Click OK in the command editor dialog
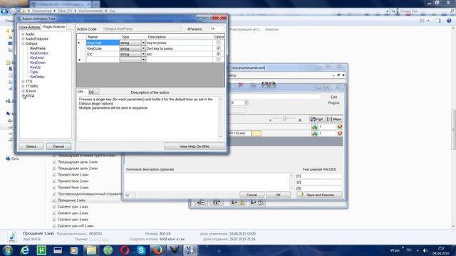456x256 pixels. pos(278,195)
